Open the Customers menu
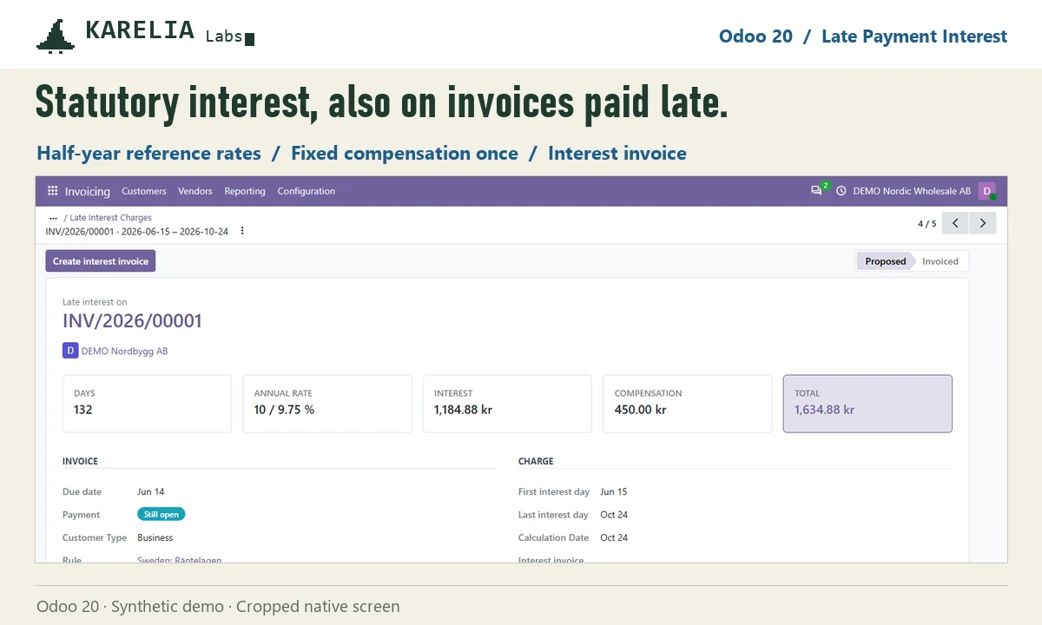1042x625 pixels. [x=143, y=191]
